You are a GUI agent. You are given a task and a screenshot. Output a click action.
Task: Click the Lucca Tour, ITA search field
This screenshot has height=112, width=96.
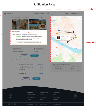[x=37, y=14]
